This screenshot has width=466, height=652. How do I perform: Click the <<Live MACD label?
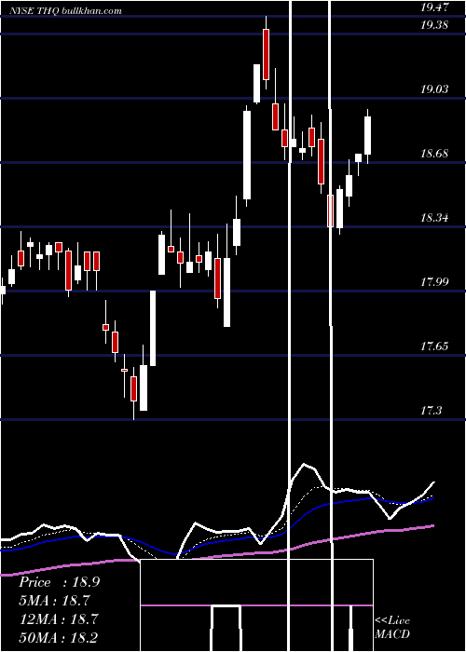(x=392, y=627)
